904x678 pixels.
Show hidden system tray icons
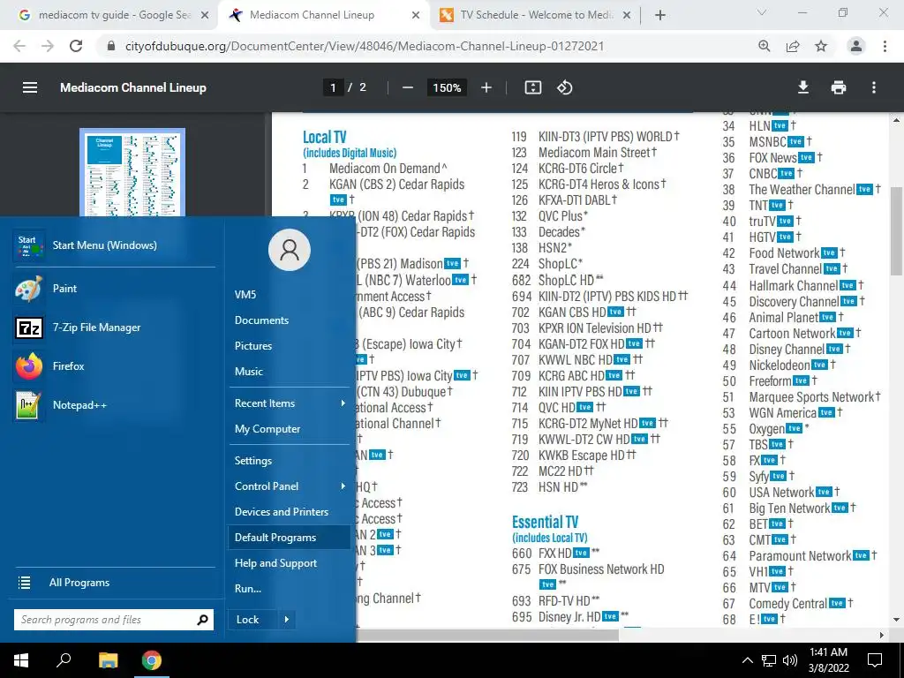(x=747, y=660)
